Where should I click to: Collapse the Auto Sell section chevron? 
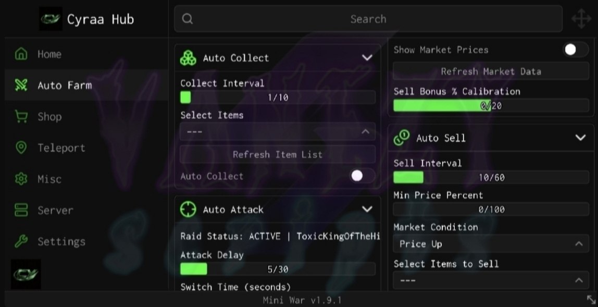pos(580,138)
